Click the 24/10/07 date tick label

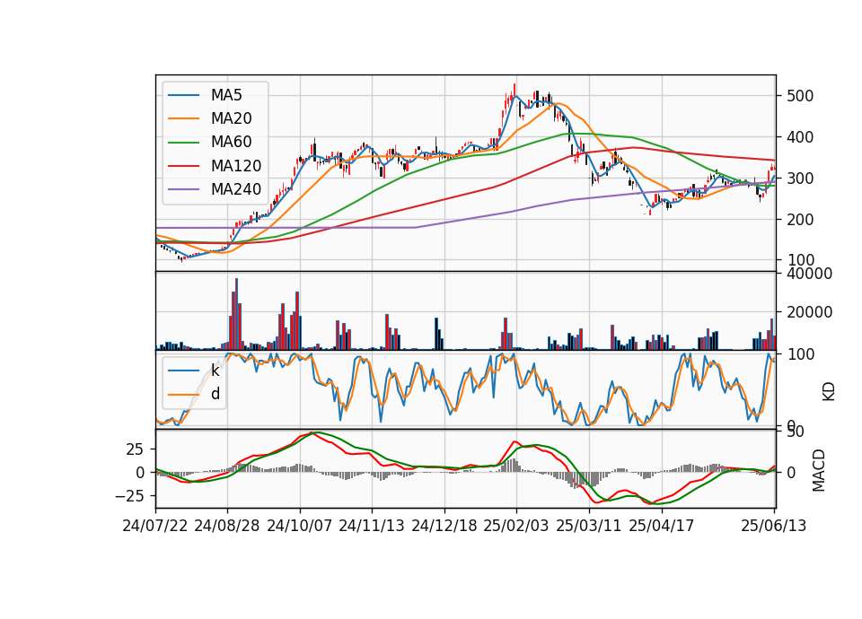point(300,526)
